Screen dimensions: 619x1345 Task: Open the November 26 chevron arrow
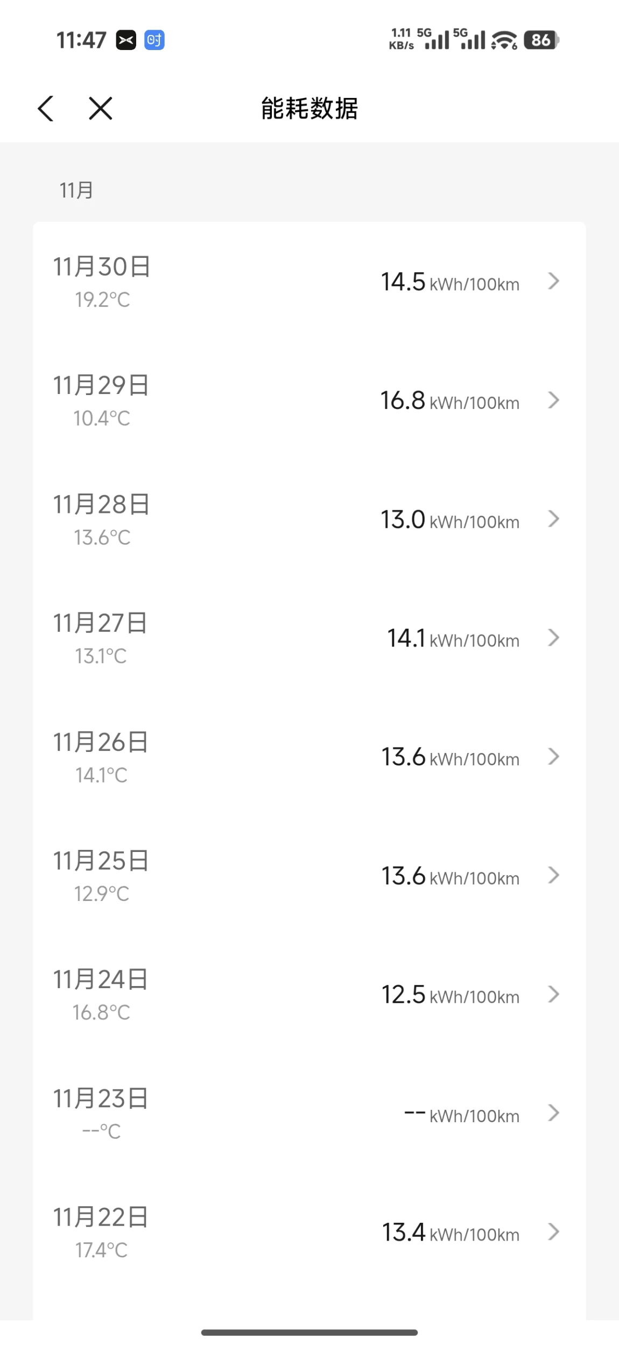[x=553, y=757]
